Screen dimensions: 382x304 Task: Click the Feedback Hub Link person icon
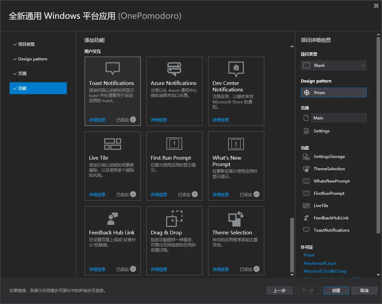tap(112, 218)
